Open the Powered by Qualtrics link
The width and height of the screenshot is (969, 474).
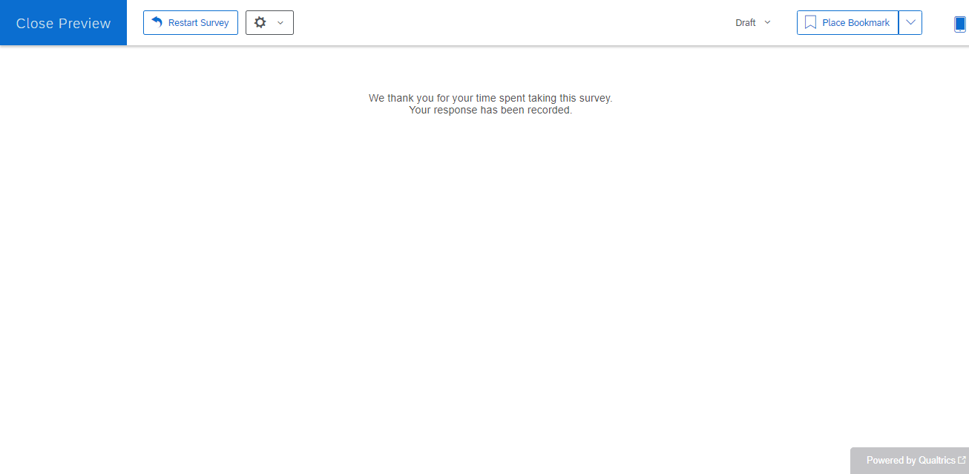point(910,461)
